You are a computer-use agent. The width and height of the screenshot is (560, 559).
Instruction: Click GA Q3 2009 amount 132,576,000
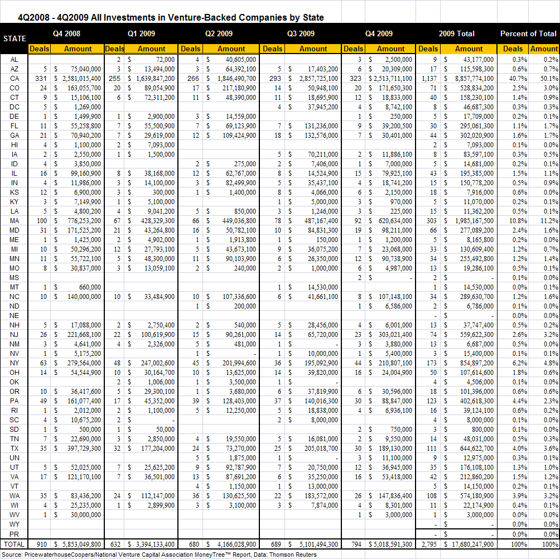321,136
